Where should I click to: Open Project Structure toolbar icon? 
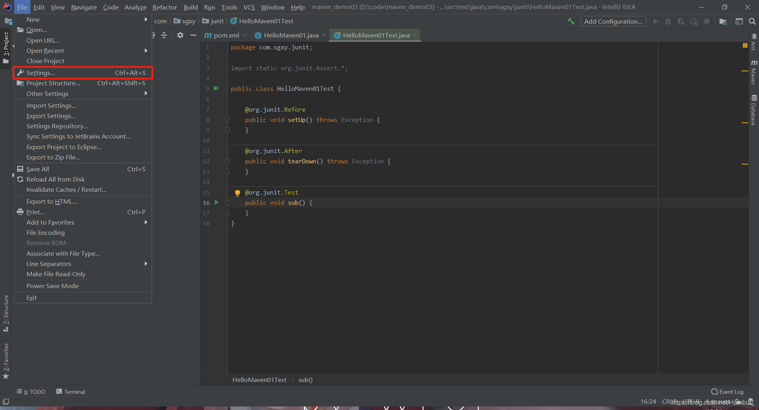(x=723, y=21)
